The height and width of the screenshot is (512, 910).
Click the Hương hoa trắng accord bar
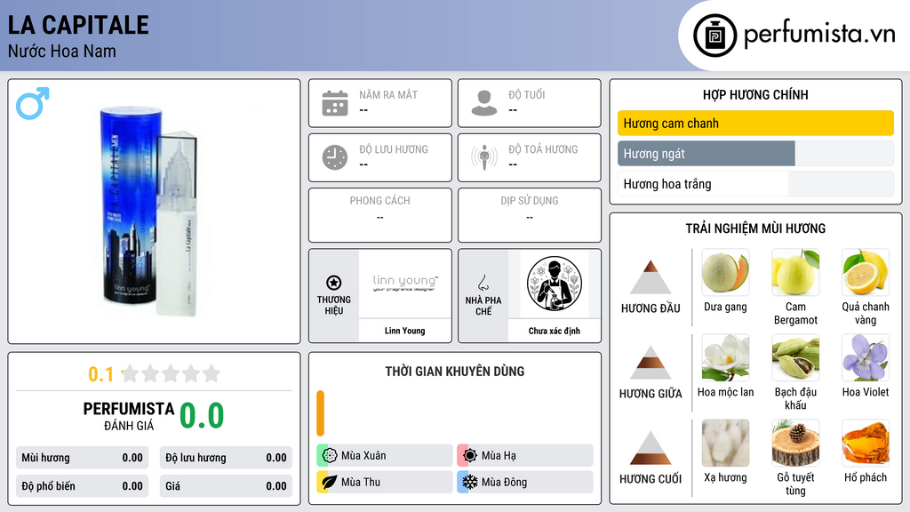tap(755, 184)
